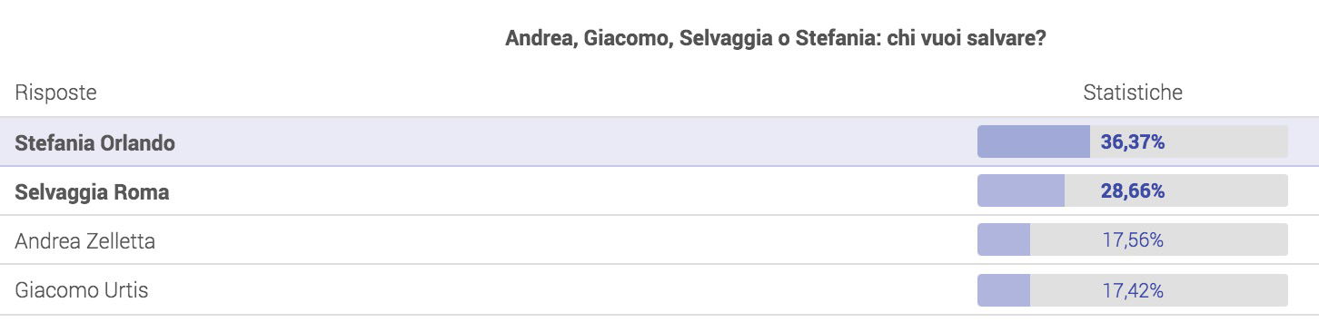The width and height of the screenshot is (1319, 332).
Task: Click the 28,66% percentage text
Action: pyautogui.click(x=1133, y=191)
